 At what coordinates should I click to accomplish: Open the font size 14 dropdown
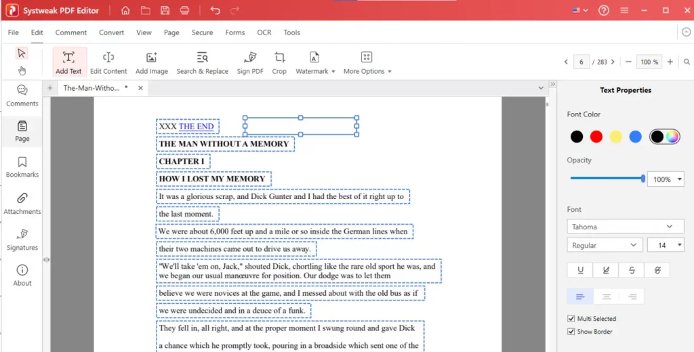click(666, 245)
